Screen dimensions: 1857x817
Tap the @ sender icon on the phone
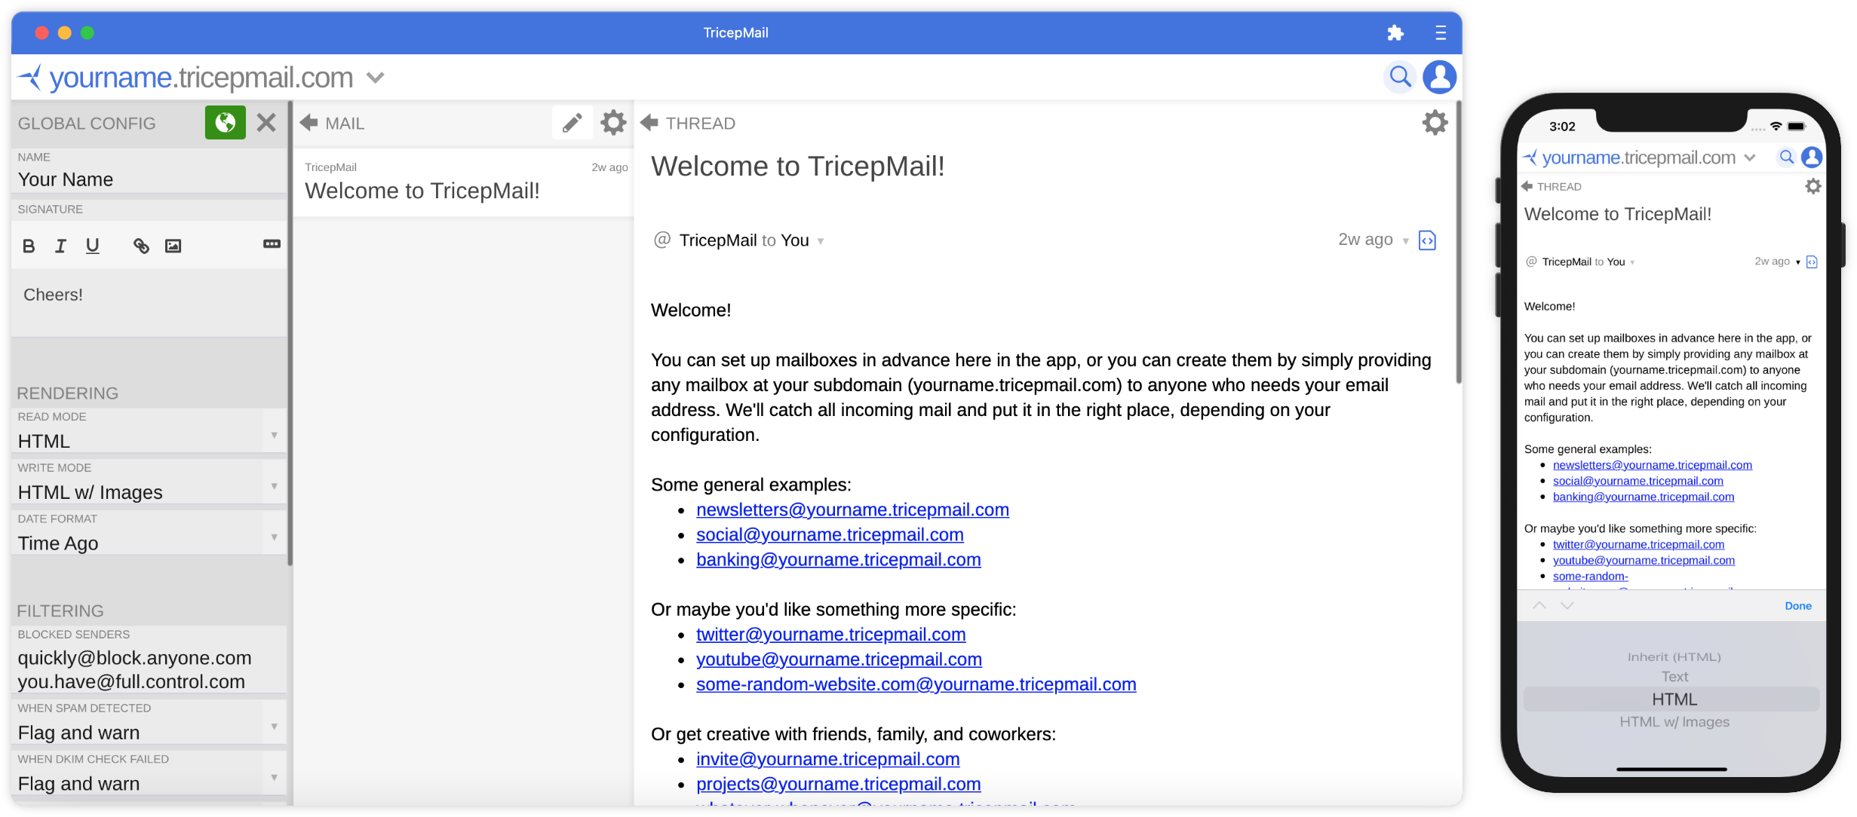click(x=1531, y=262)
